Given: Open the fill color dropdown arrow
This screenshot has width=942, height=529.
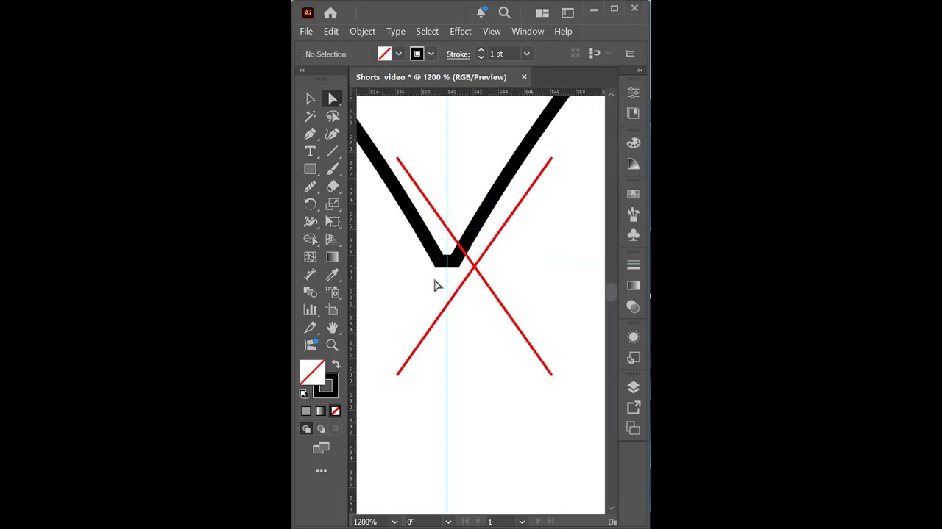Looking at the screenshot, I should click(399, 54).
